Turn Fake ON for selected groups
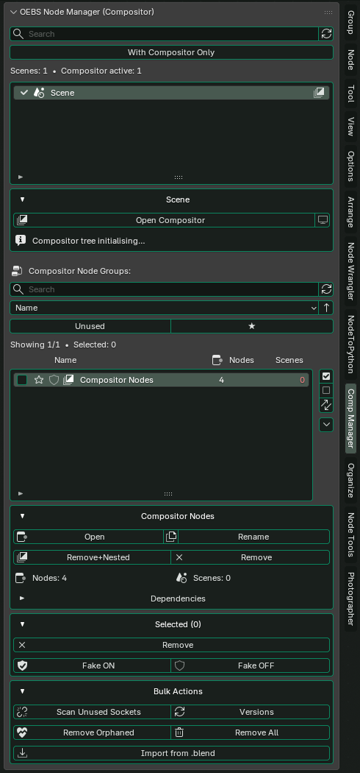This screenshot has width=360, height=773. click(92, 666)
